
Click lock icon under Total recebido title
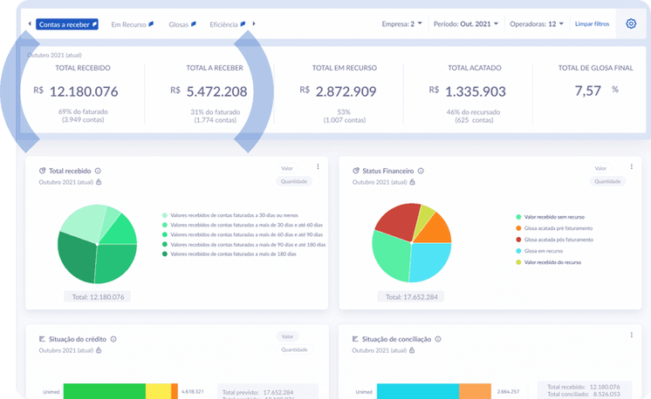pyautogui.click(x=99, y=182)
